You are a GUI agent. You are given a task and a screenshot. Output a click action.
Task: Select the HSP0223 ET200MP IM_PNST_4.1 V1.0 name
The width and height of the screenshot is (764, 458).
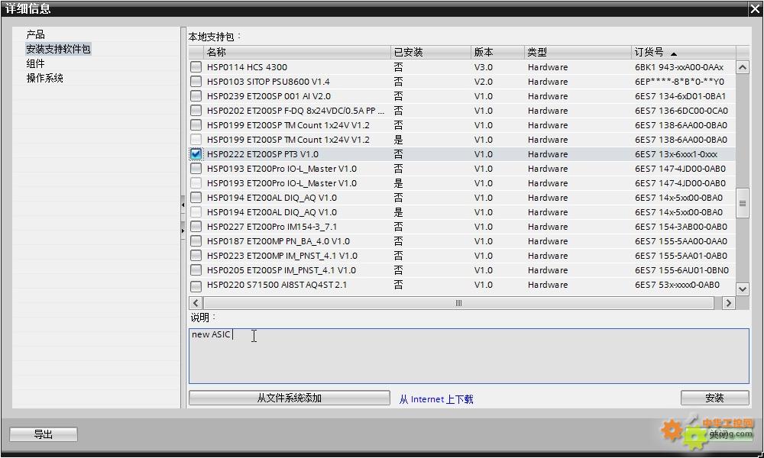tap(282, 256)
